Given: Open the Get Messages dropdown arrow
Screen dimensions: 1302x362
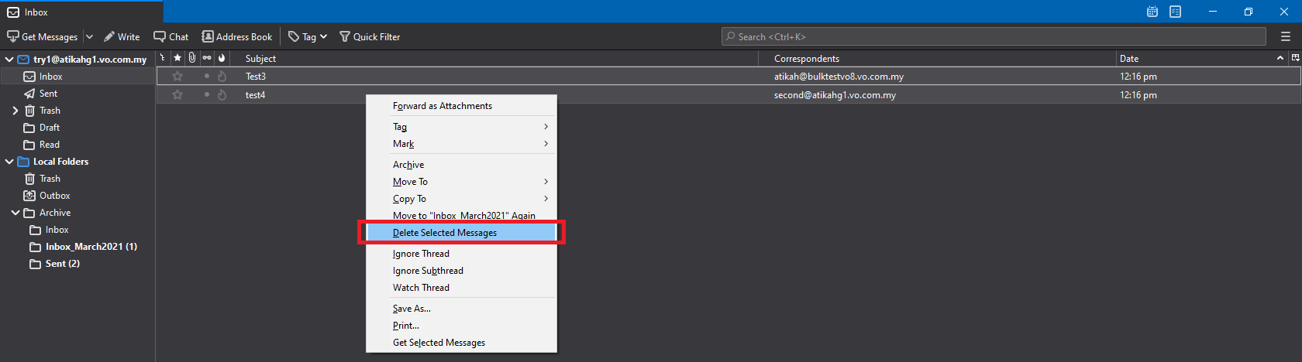Looking at the screenshot, I should [x=89, y=36].
